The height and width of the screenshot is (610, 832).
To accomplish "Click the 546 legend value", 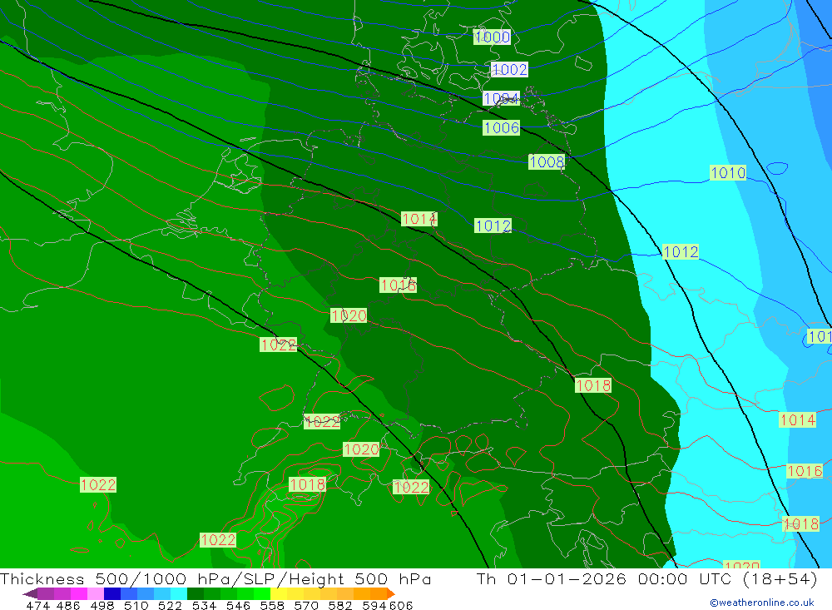I will pos(238,606).
